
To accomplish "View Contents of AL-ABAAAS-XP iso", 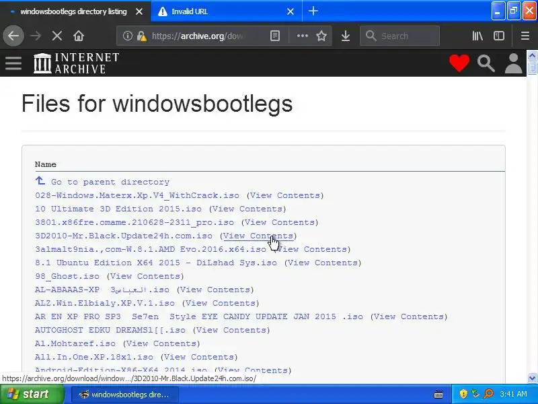I will coord(215,290).
